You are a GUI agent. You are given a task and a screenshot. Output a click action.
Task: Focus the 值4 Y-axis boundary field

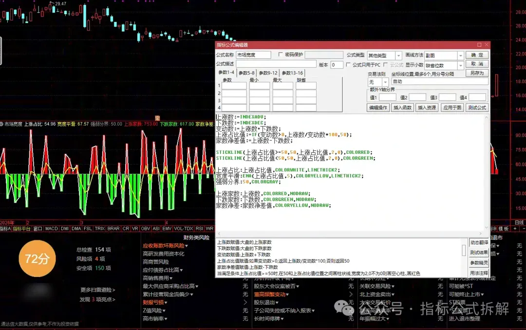[x=477, y=97]
